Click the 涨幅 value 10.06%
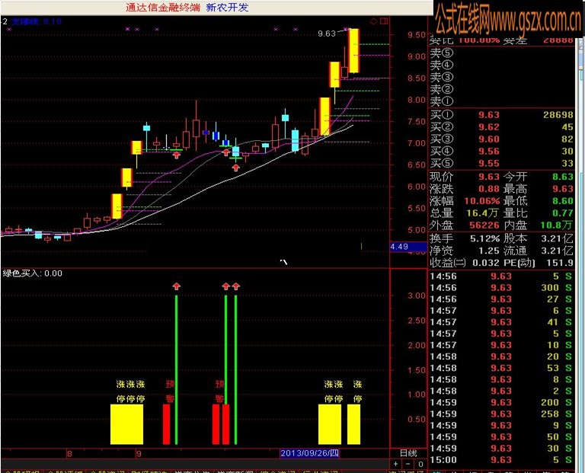The image size is (585, 473). point(482,201)
